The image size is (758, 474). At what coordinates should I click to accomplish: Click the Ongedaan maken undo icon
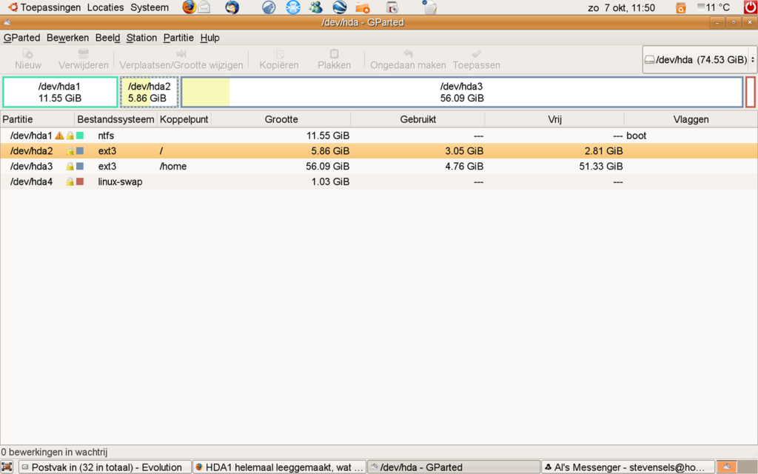(408, 54)
